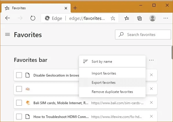The image size is (173, 122).
Task: Click in the Search favorites box
Action: click(x=143, y=35)
